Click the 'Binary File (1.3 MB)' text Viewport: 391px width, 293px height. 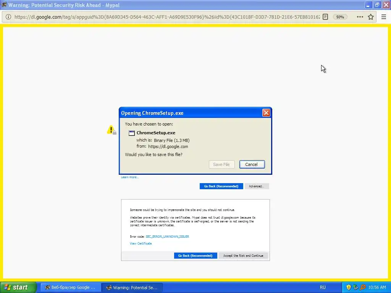click(171, 140)
